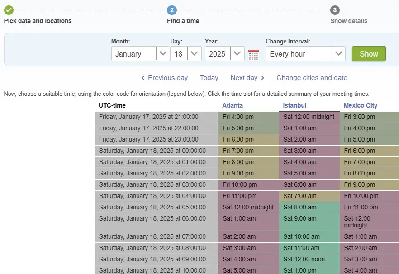
Task: Advance to Next day
Action: pos(247,78)
